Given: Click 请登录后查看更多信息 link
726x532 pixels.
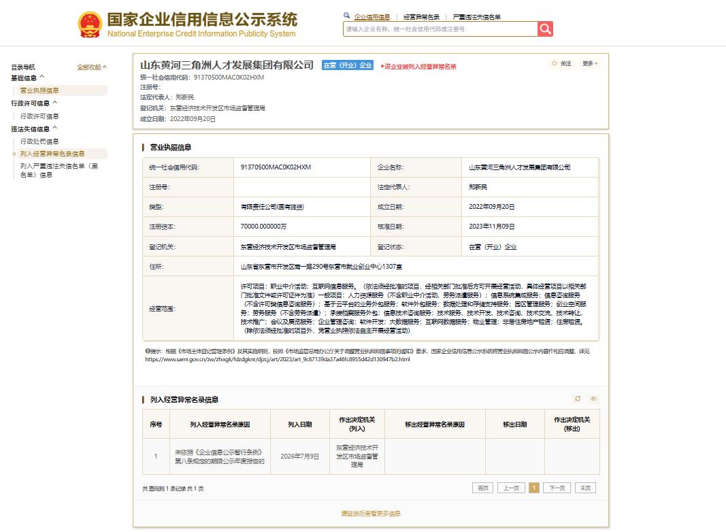Looking at the screenshot, I should pos(371,514).
